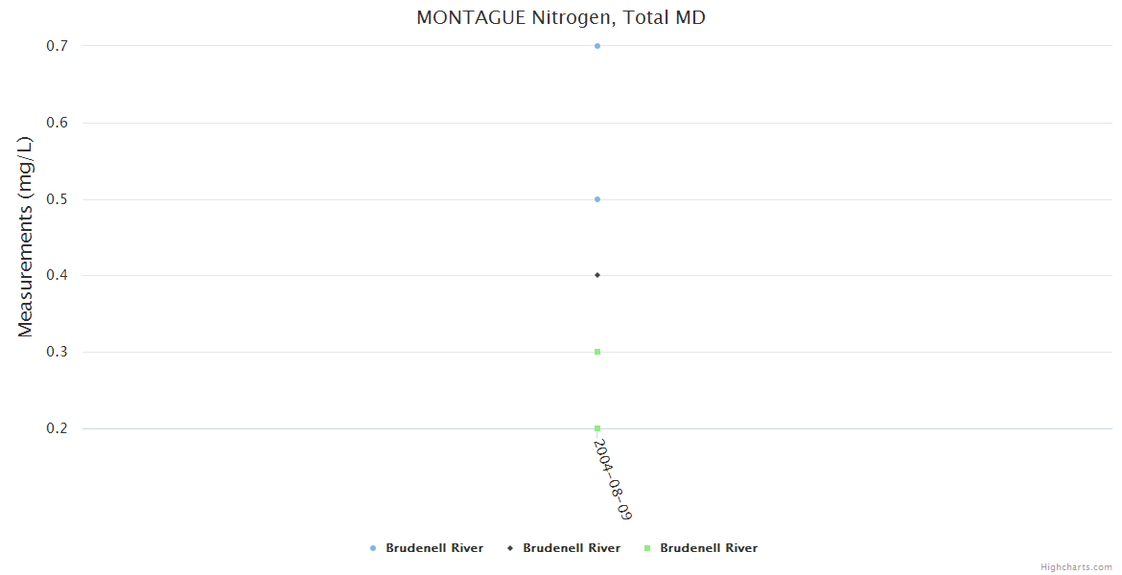Select the blue data point at 0.7
Image resolution: width=1122 pixels, height=575 pixels.
(x=597, y=46)
